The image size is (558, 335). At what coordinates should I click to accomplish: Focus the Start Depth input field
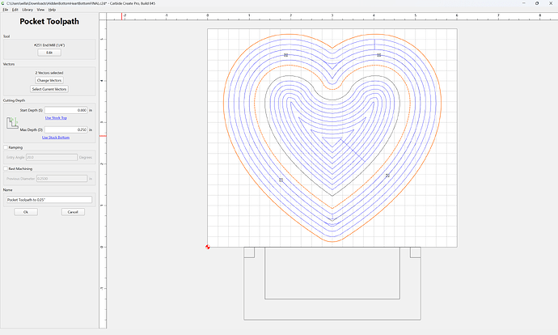pos(66,110)
